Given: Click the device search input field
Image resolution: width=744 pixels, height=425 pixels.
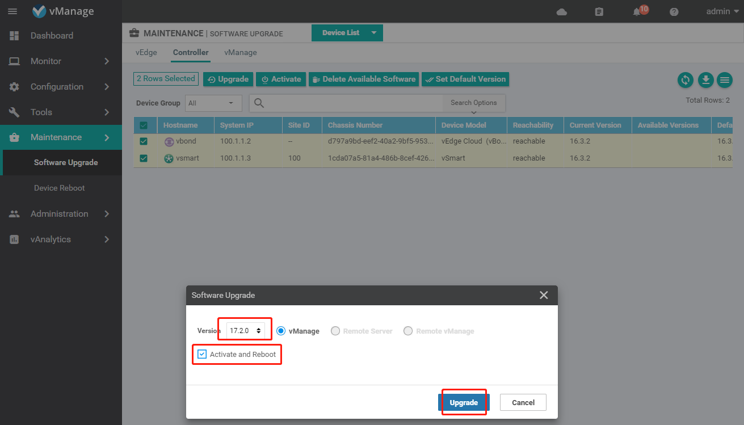Looking at the screenshot, I should pyautogui.click(x=354, y=103).
